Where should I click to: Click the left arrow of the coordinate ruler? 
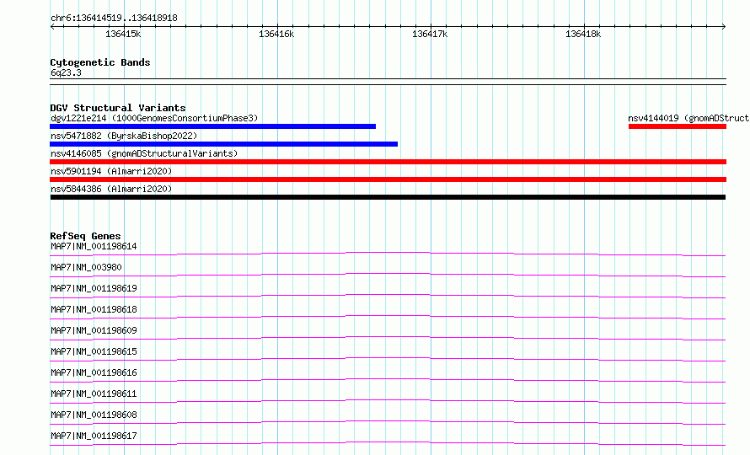coord(52,26)
